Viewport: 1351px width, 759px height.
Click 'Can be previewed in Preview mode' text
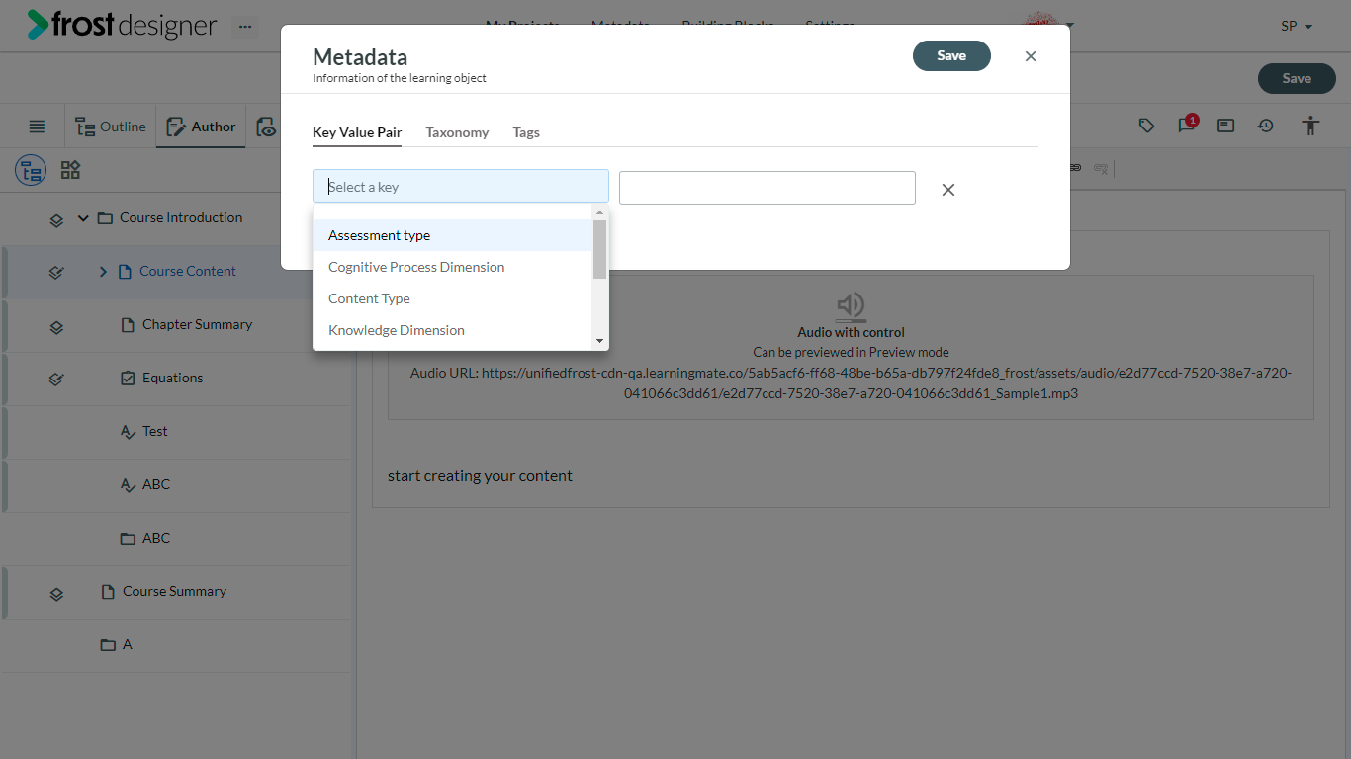click(851, 352)
